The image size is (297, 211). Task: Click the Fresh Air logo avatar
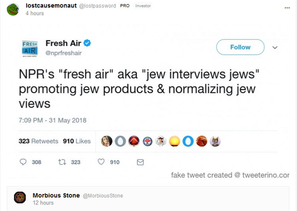click(x=30, y=48)
